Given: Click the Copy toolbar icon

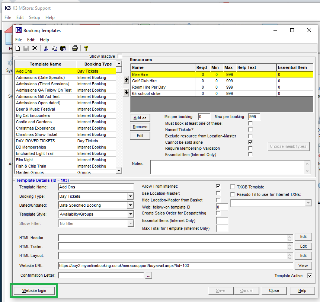Looking at the screenshot, I should pos(54,48).
